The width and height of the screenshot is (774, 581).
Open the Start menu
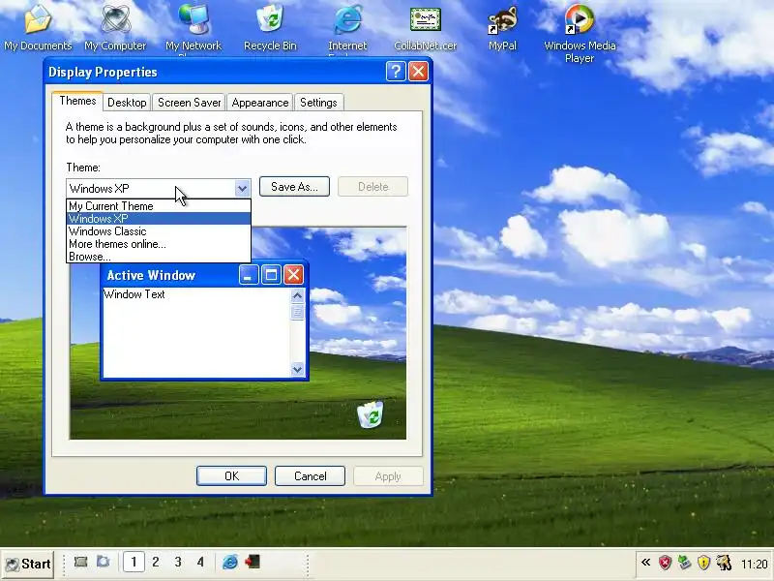(28, 564)
